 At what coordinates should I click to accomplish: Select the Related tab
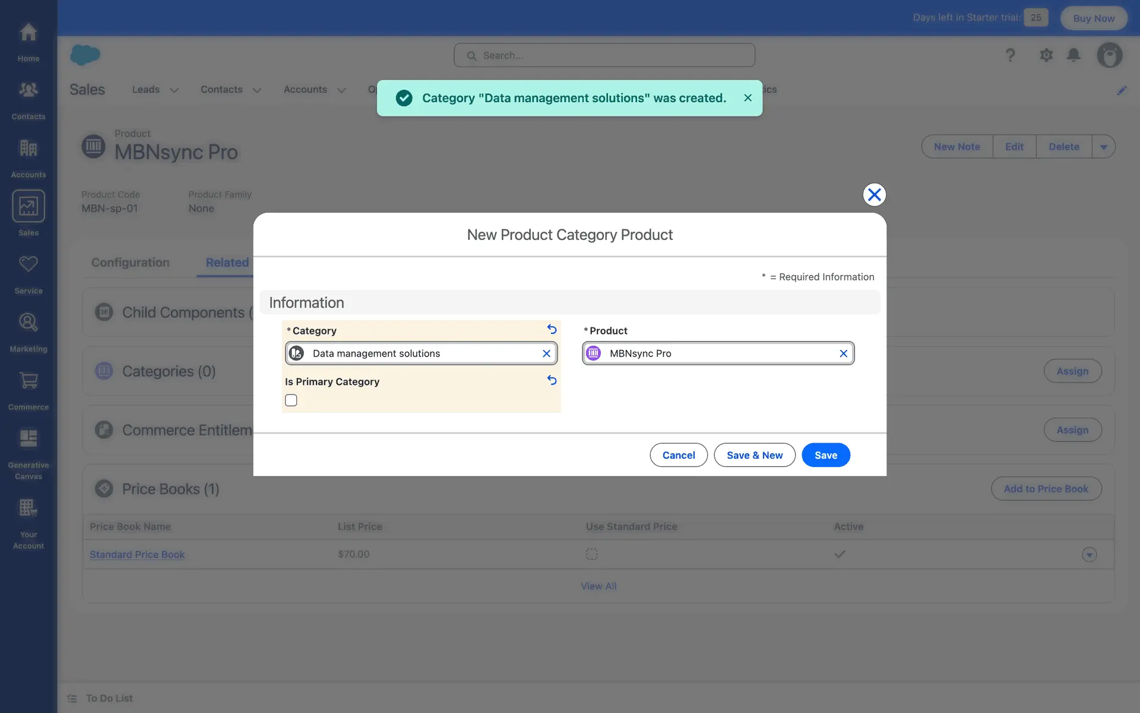(227, 263)
